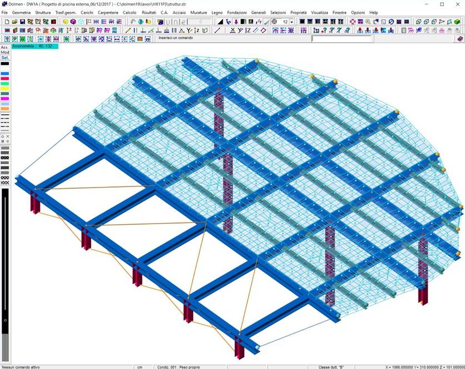
Task: Open the book help icon at right
Action: point(460,39)
